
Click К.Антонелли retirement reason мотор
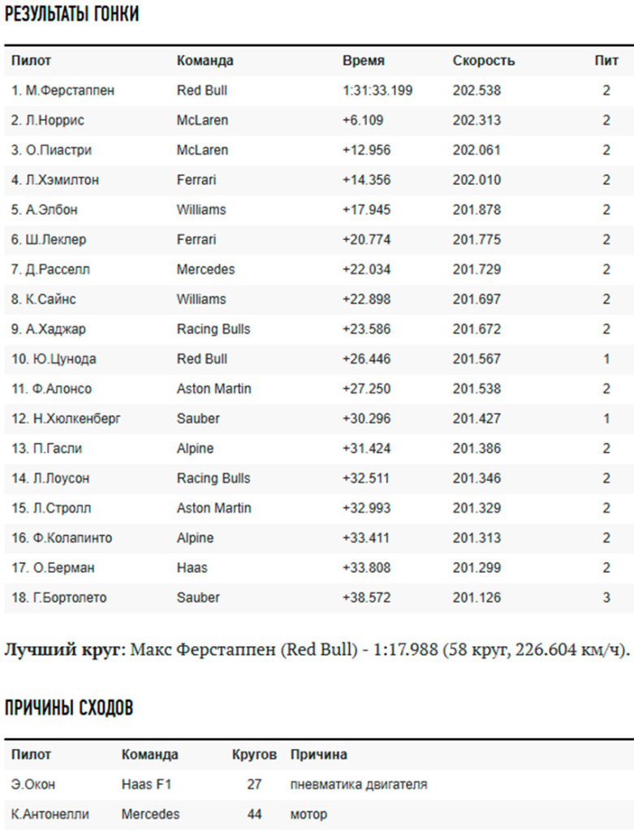[308, 814]
